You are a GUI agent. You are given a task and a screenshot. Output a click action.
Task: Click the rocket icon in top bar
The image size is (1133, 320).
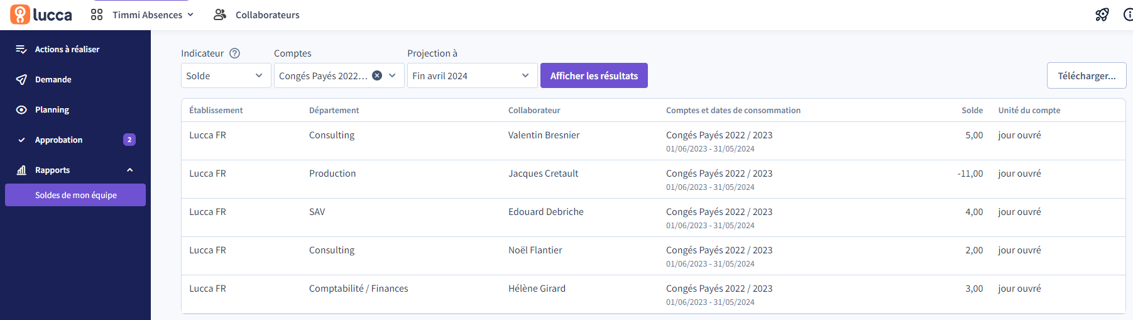(1102, 14)
